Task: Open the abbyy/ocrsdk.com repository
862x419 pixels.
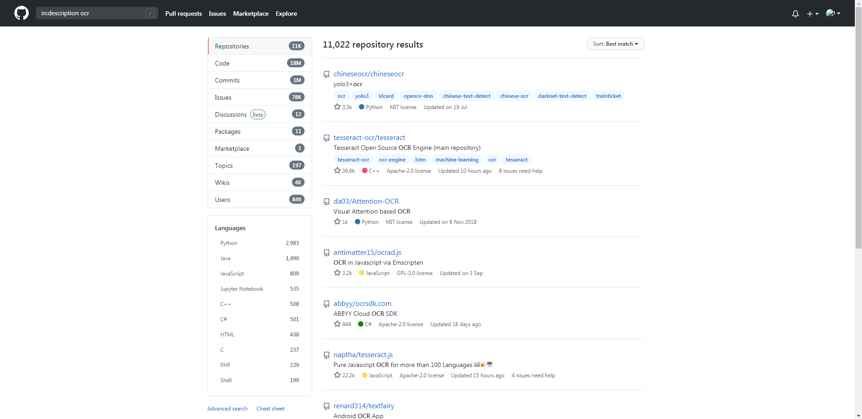Action: click(362, 304)
